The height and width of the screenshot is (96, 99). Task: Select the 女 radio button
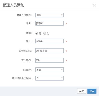45,33
